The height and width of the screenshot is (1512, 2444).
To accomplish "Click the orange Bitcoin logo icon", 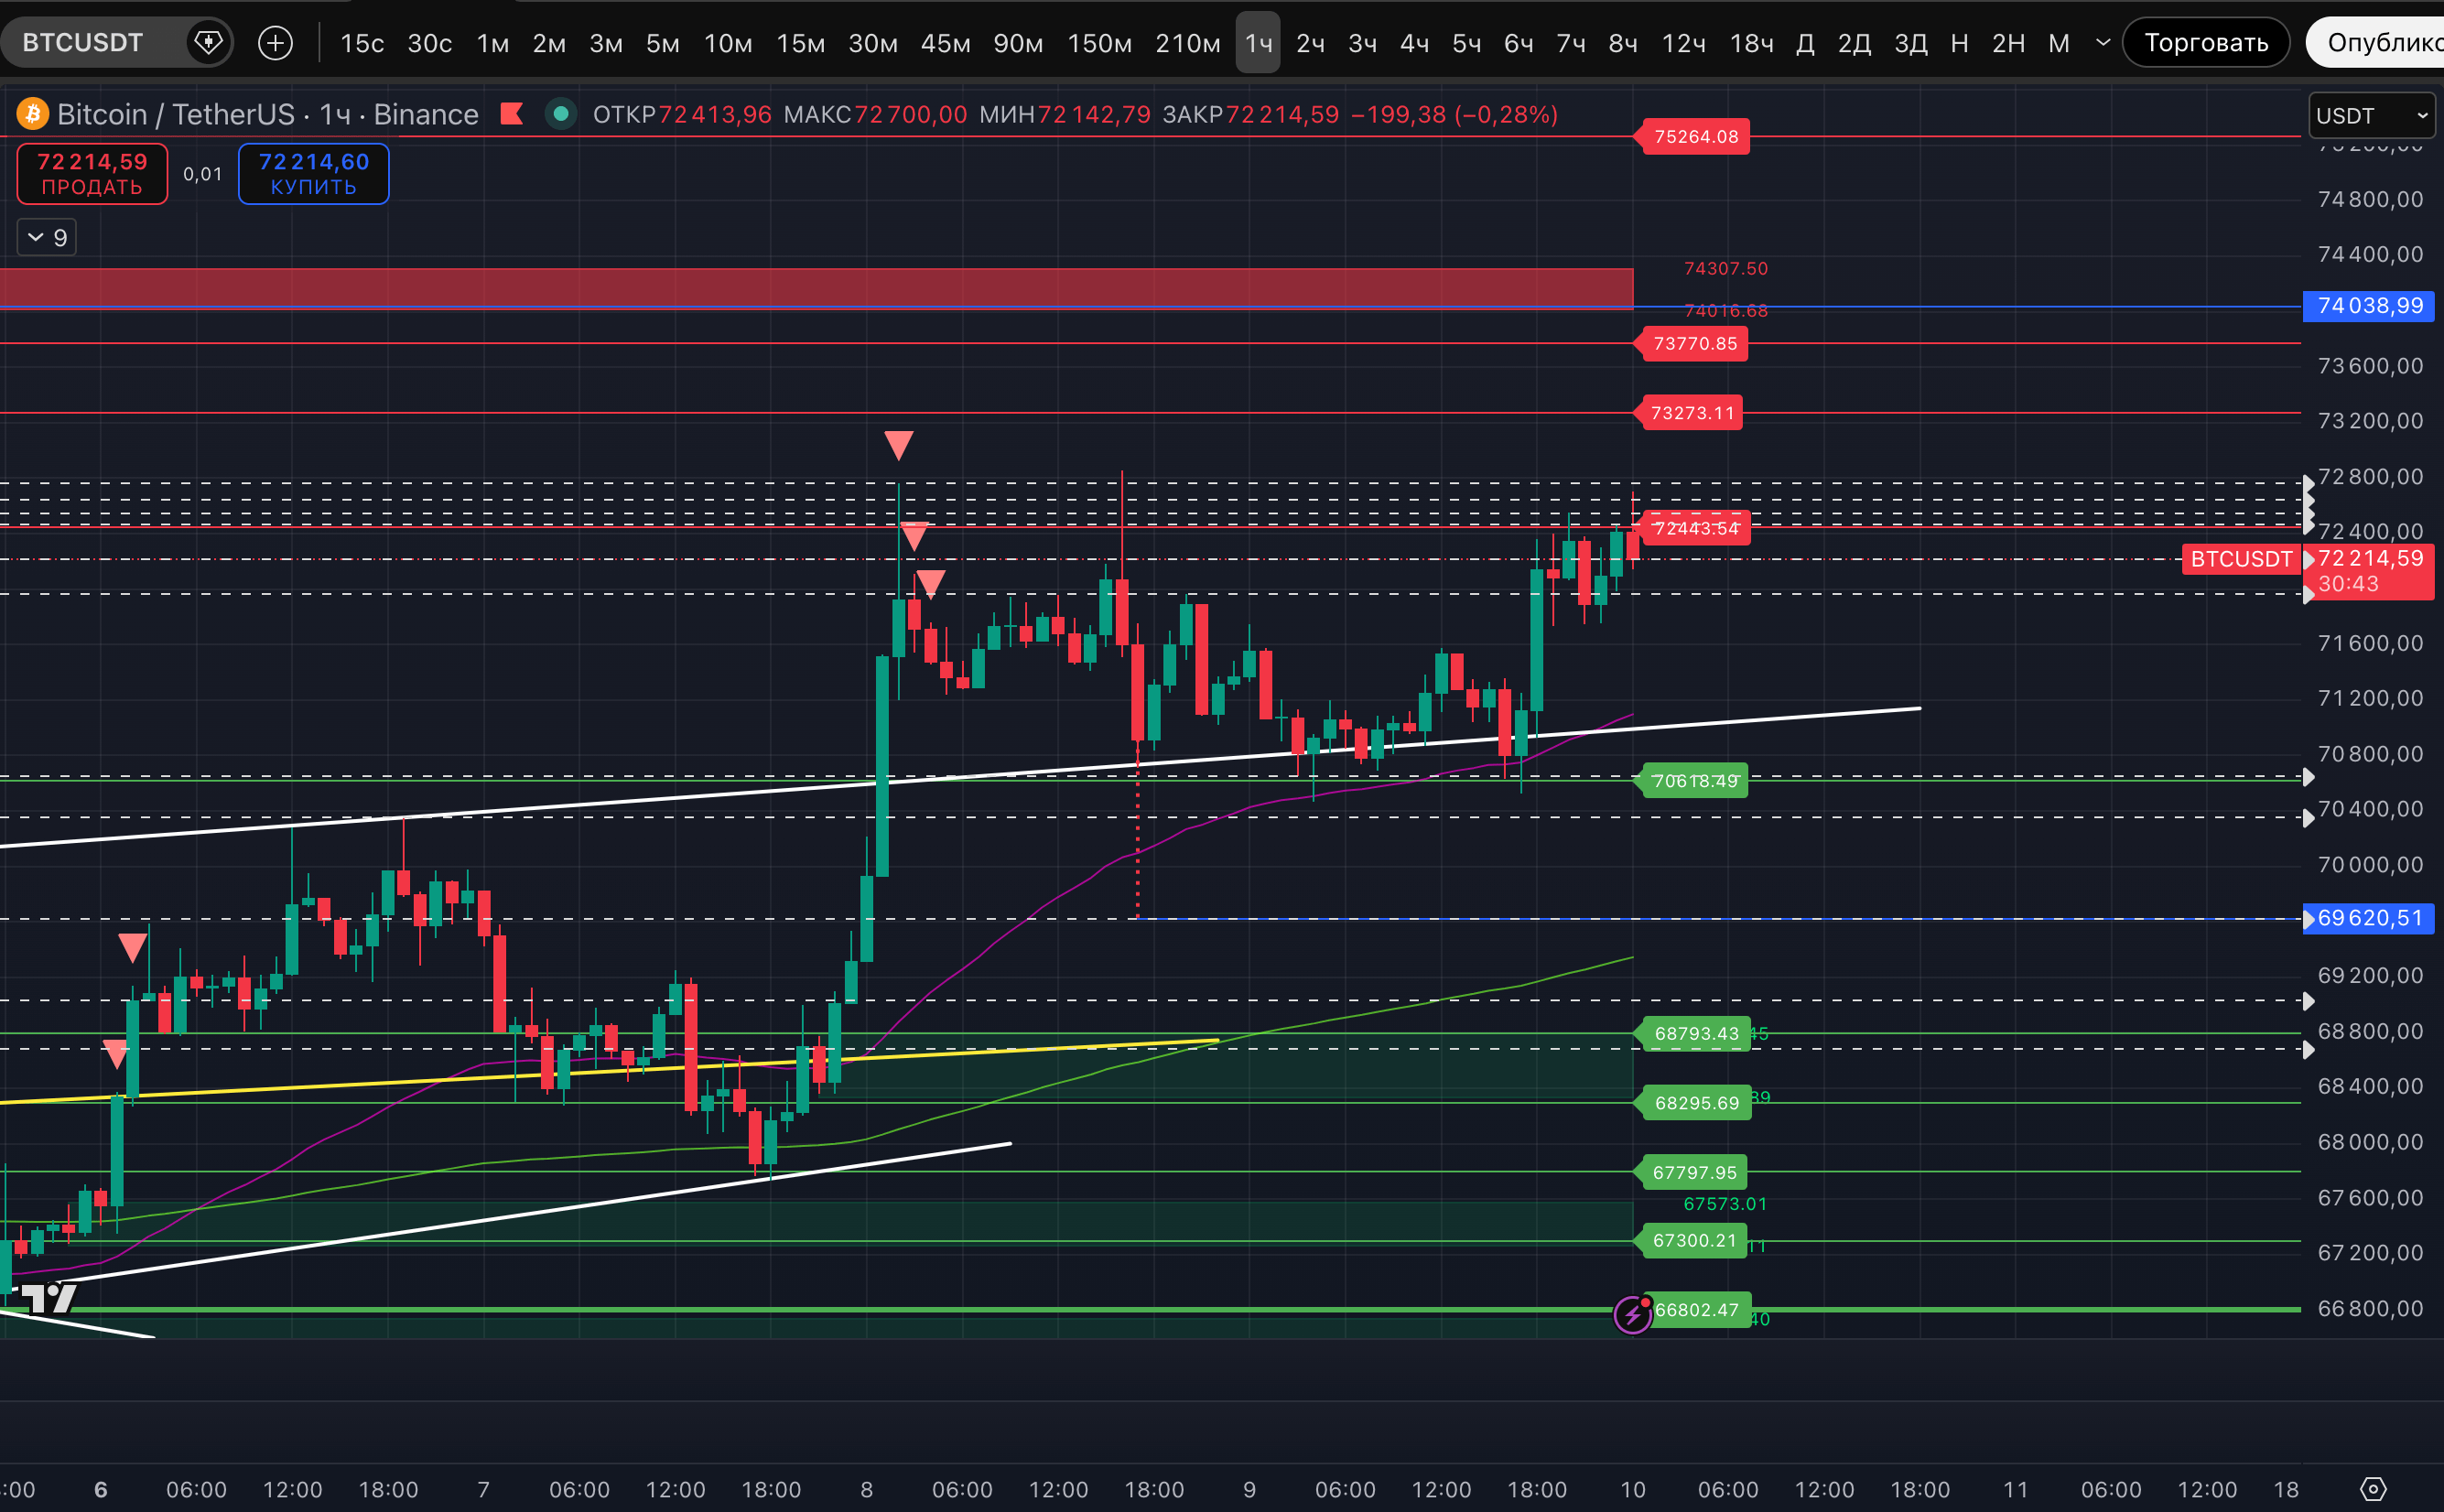I will [33, 114].
